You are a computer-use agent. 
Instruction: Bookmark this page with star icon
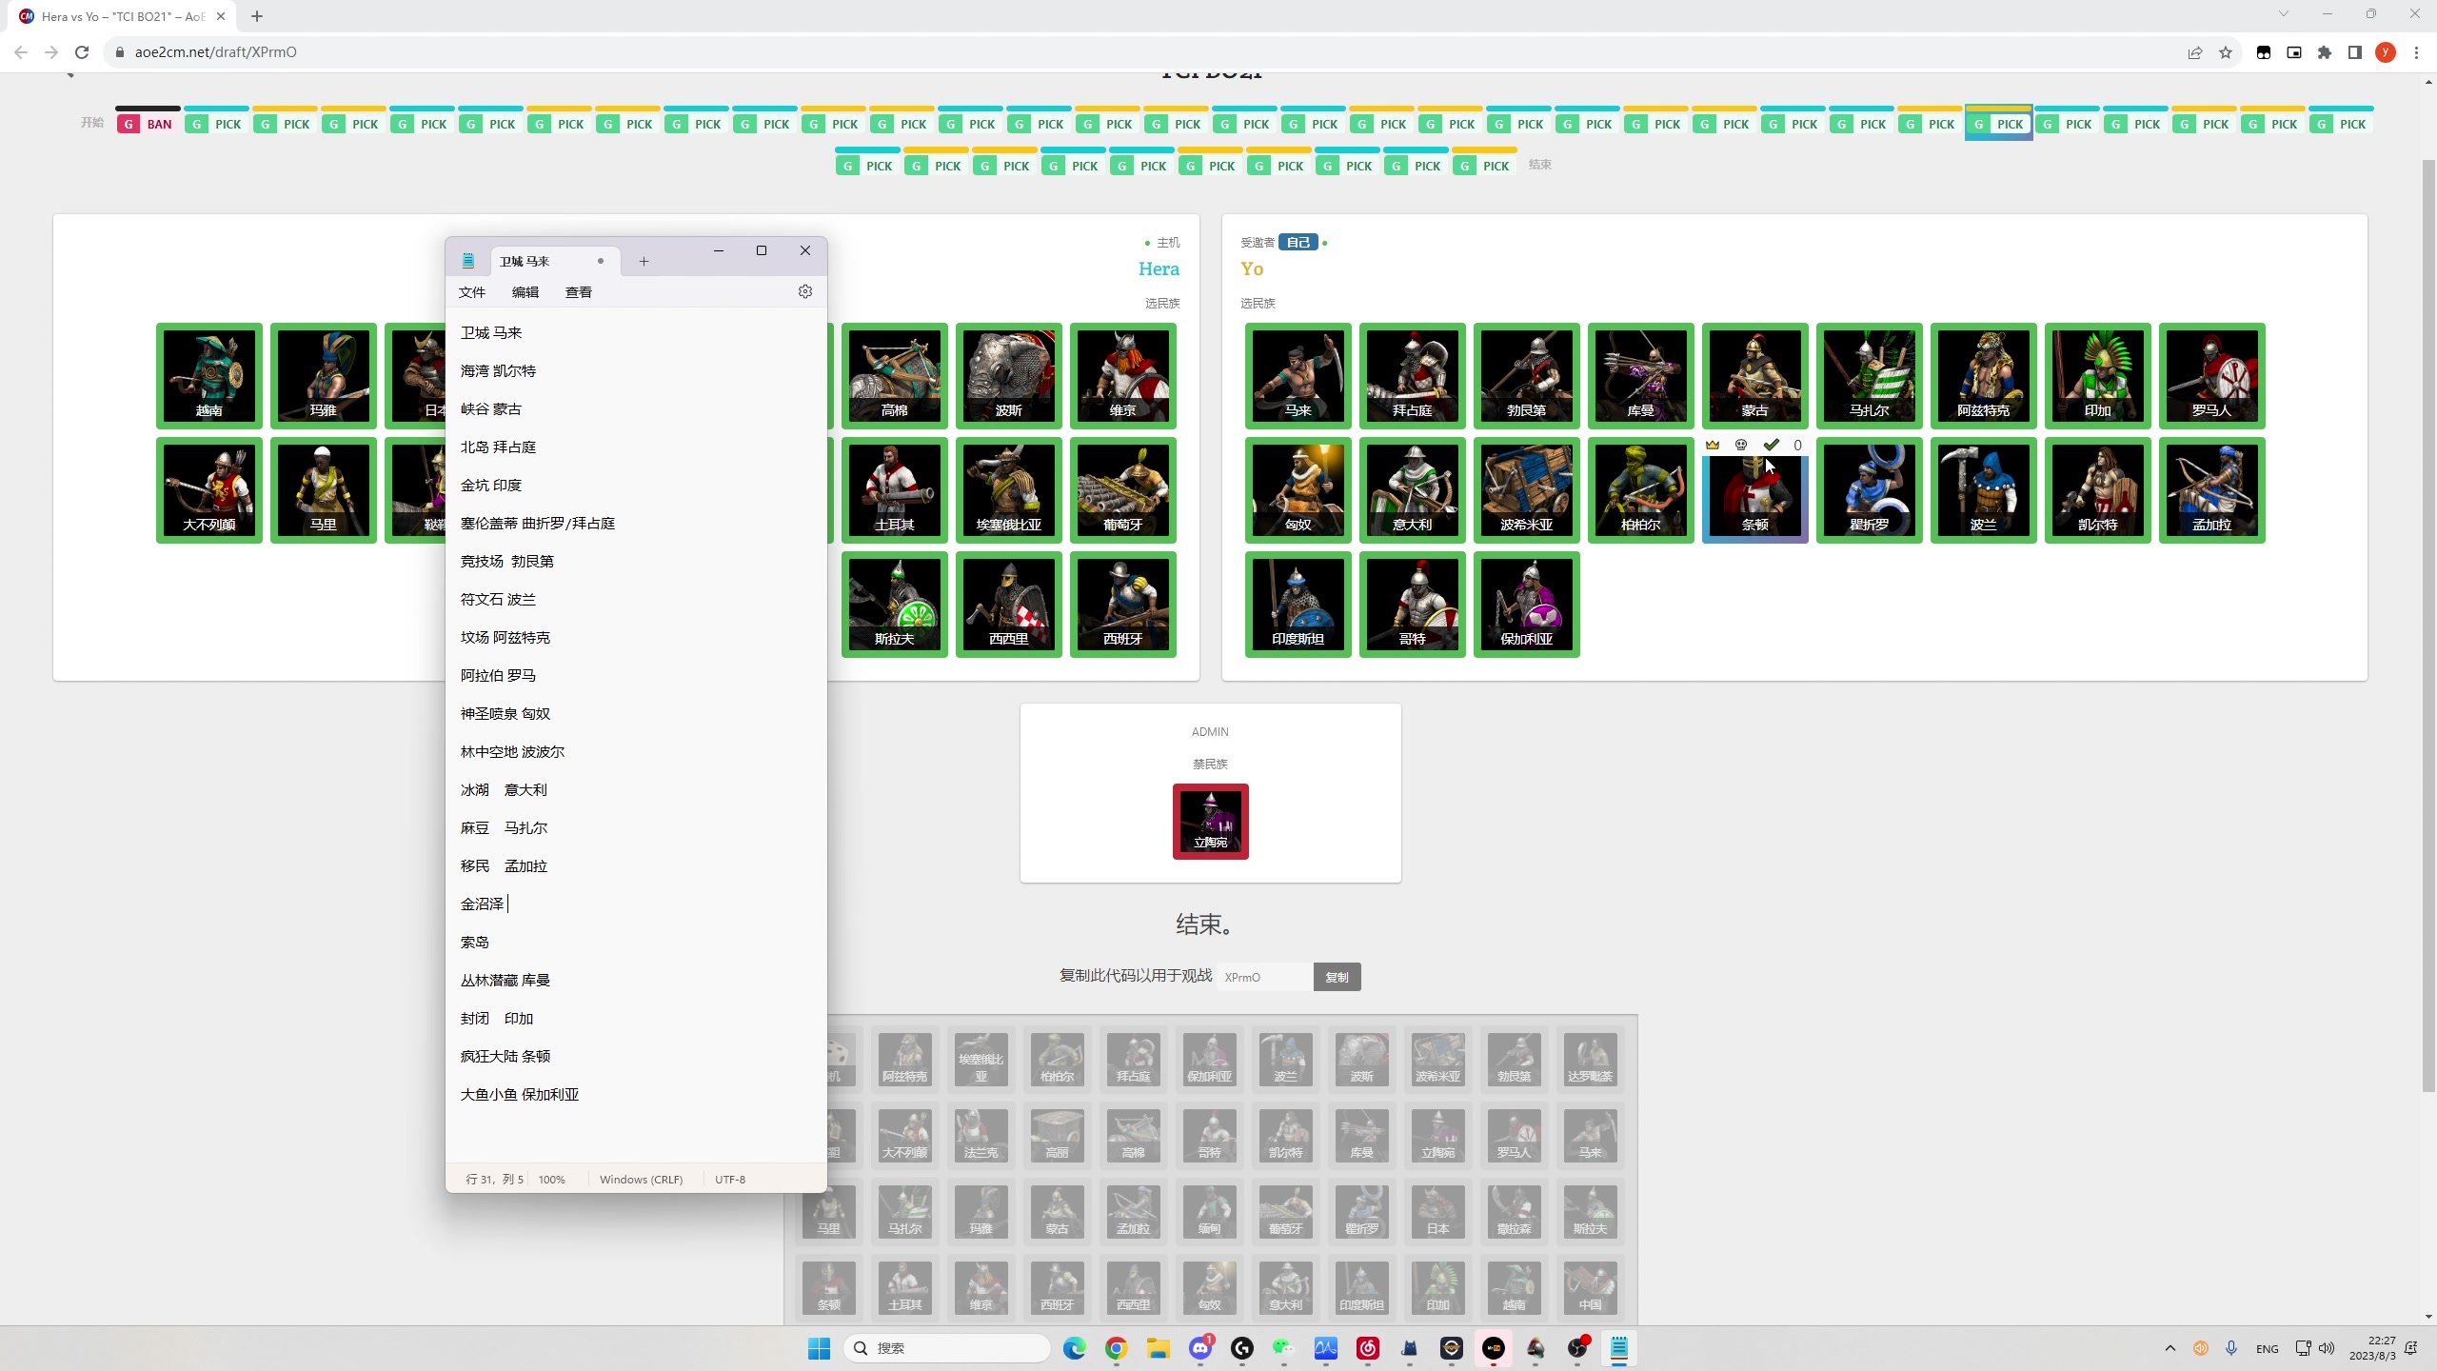[2226, 52]
